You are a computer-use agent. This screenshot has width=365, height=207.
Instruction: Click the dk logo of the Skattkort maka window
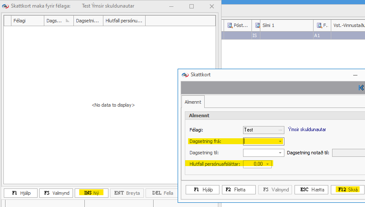point(5,6)
